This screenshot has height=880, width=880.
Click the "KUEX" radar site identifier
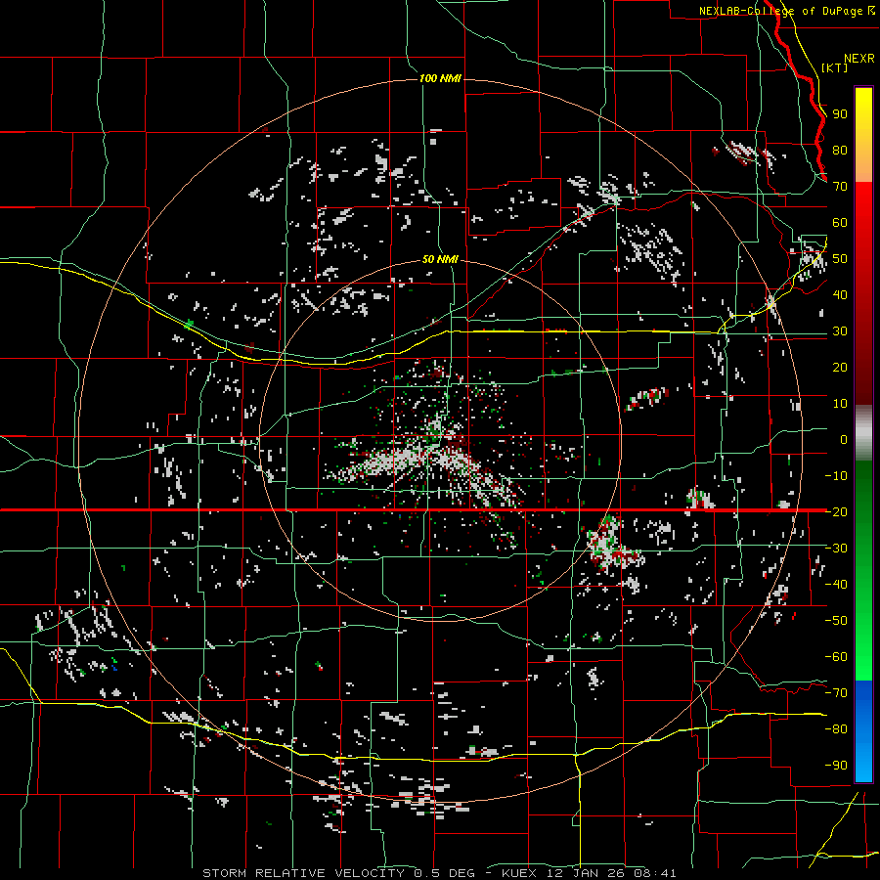pos(519,873)
